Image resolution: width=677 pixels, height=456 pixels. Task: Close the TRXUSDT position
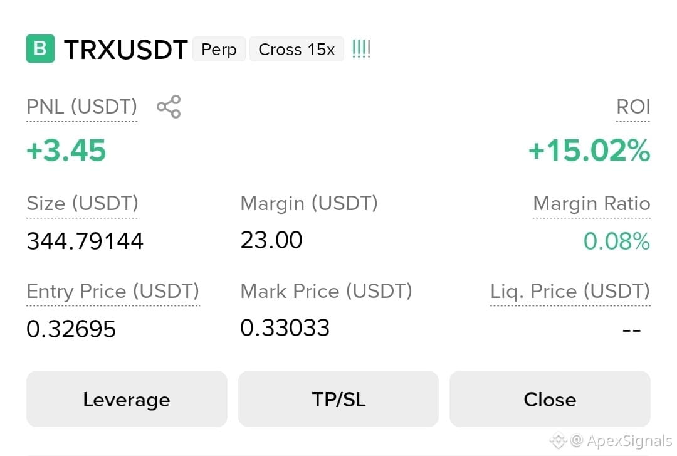pyautogui.click(x=550, y=399)
